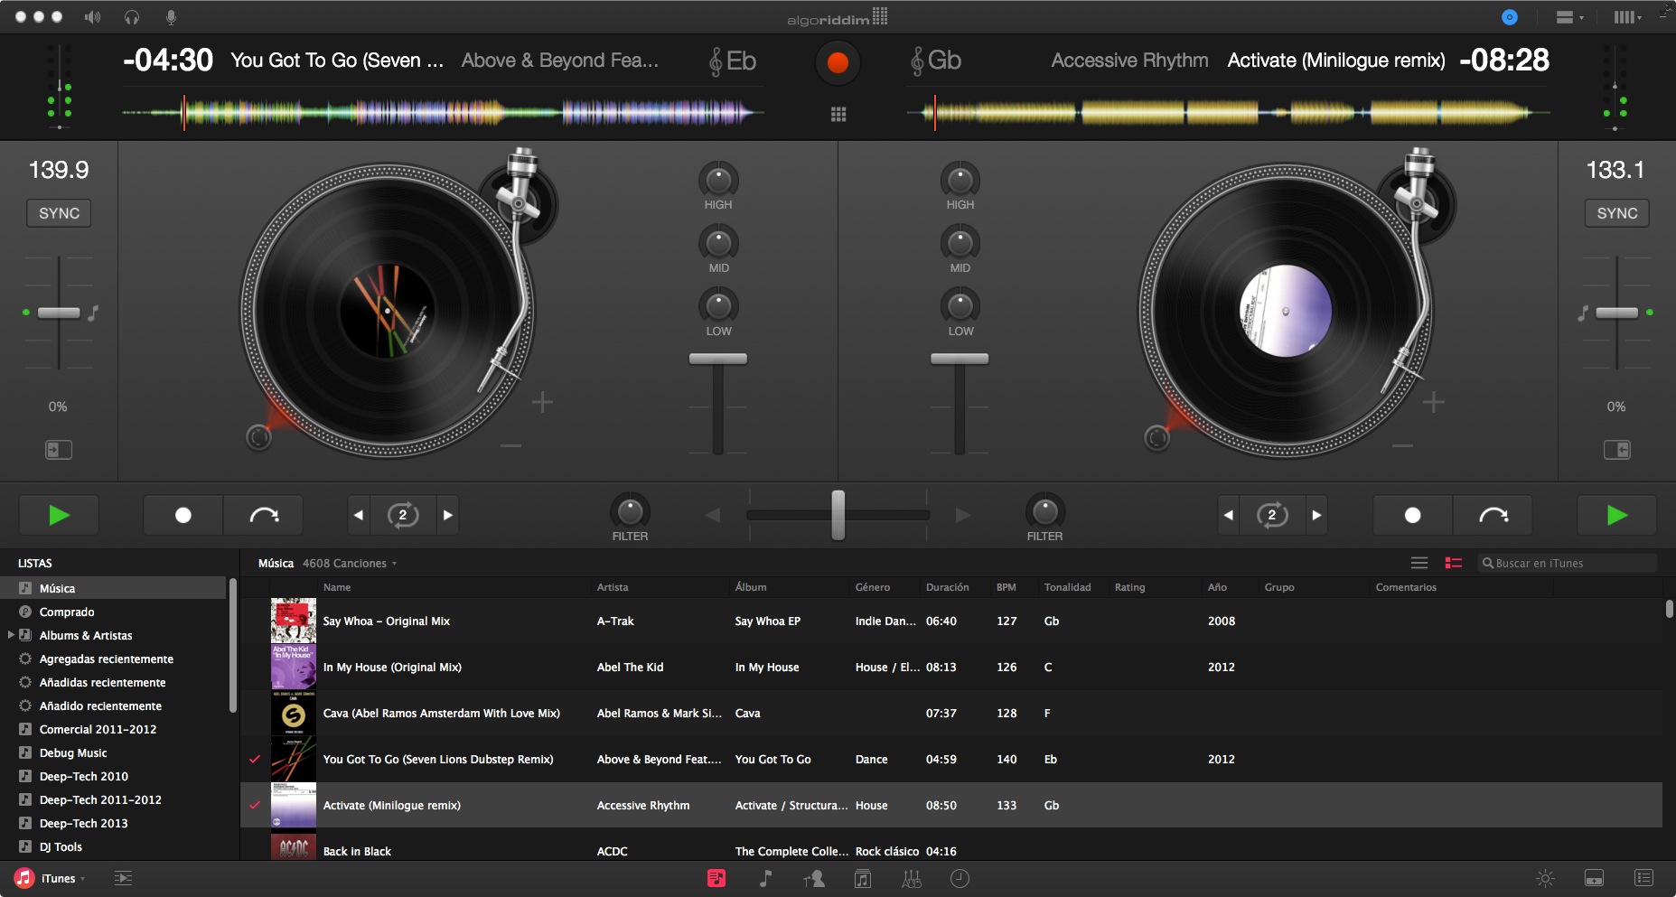The height and width of the screenshot is (897, 1676).
Task: Toggle right deck panel switch below 0%
Action: point(1616,450)
